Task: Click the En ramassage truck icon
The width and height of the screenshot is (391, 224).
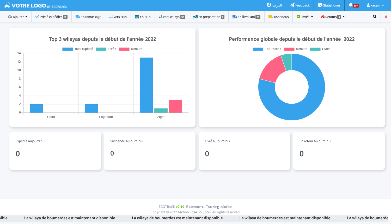Action: pyautogui.click(x=78, y=17)
